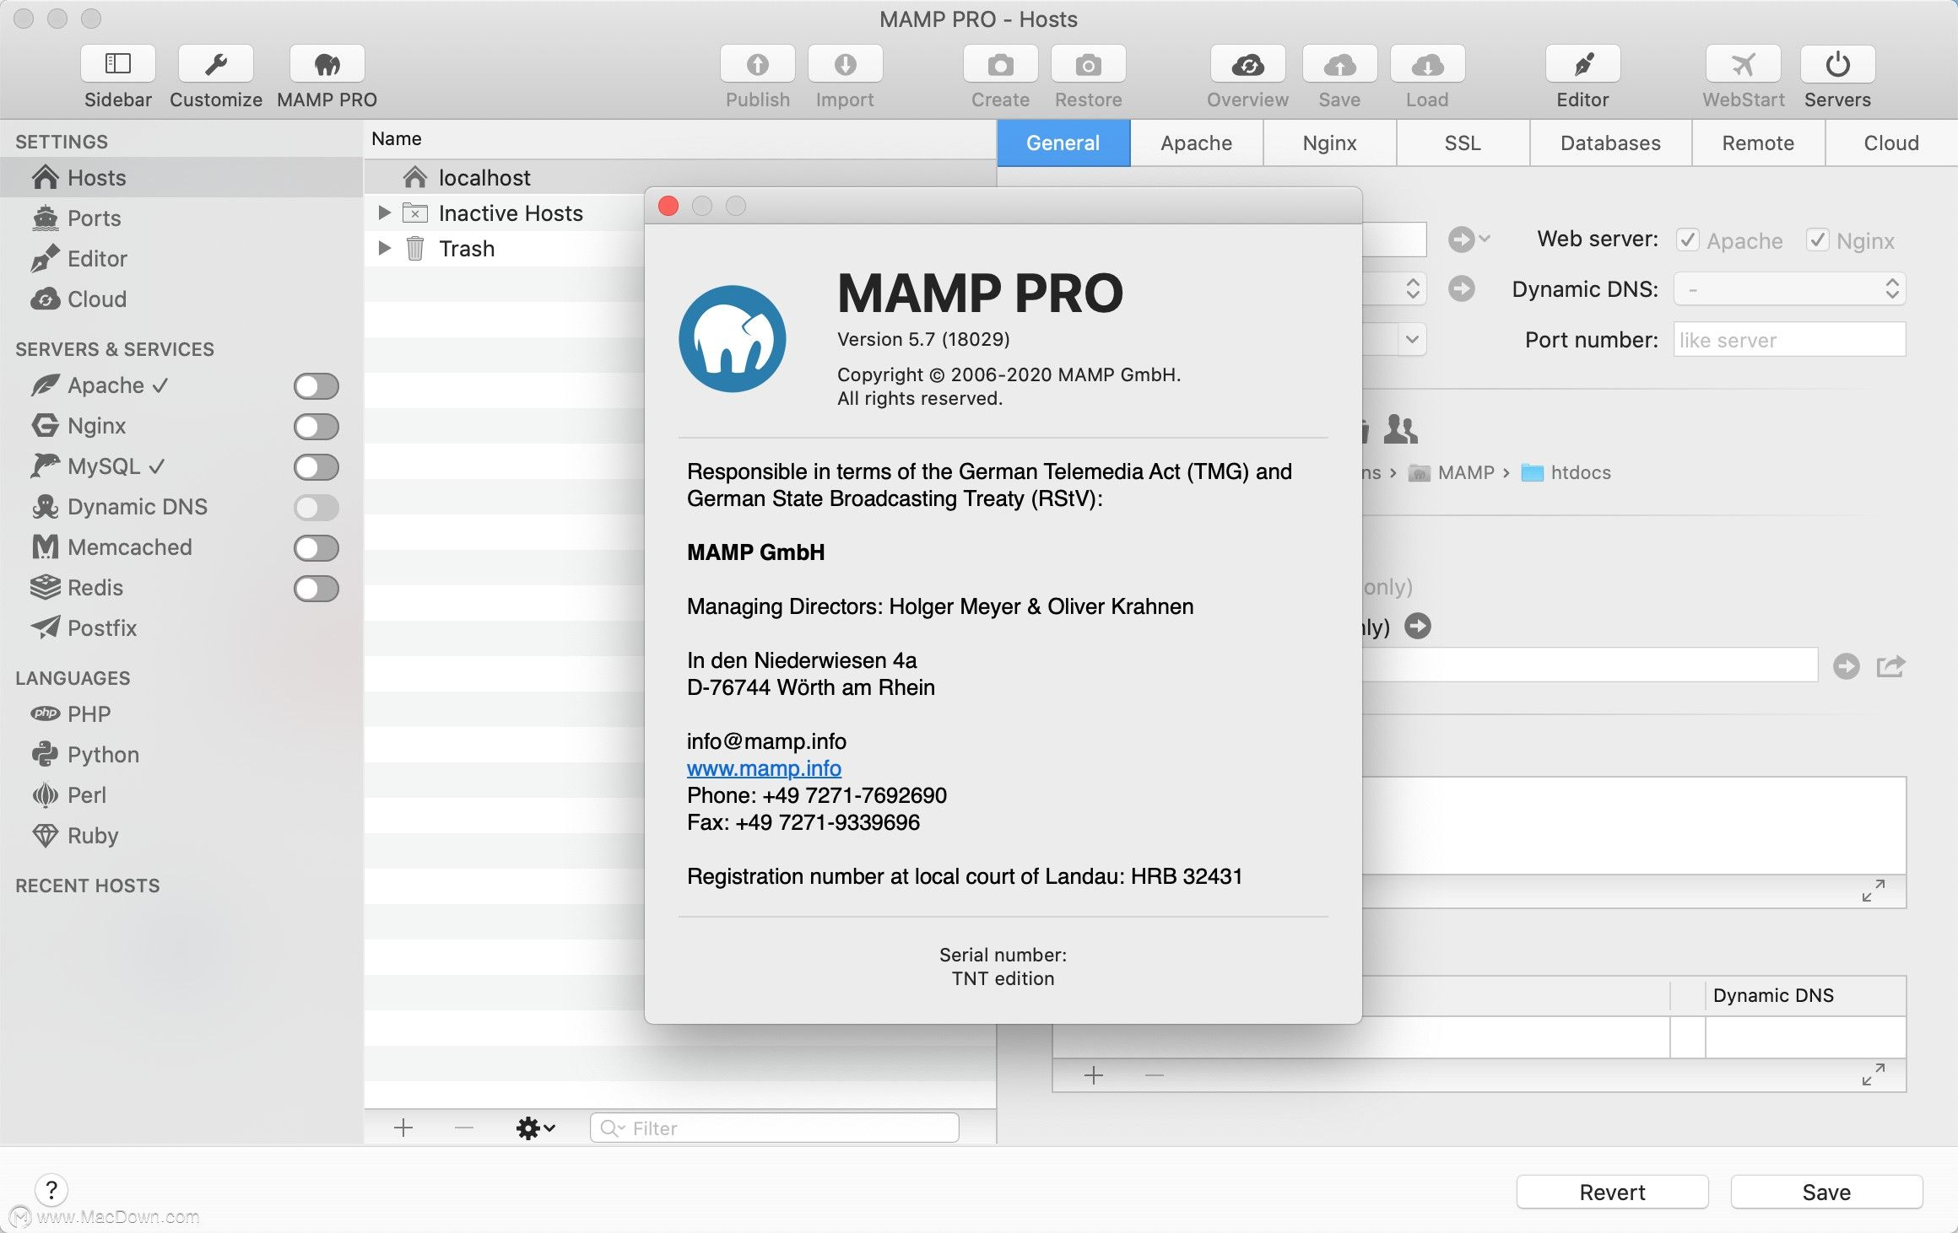
Task: Switch to the SSL tab
Action: tap(1462, 143)
